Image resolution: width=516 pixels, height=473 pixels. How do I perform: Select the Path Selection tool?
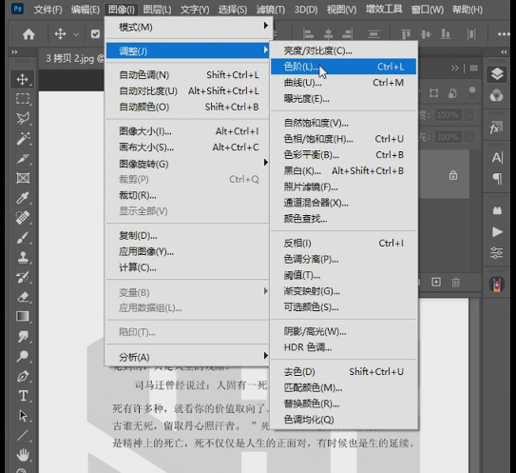[23, 416]
